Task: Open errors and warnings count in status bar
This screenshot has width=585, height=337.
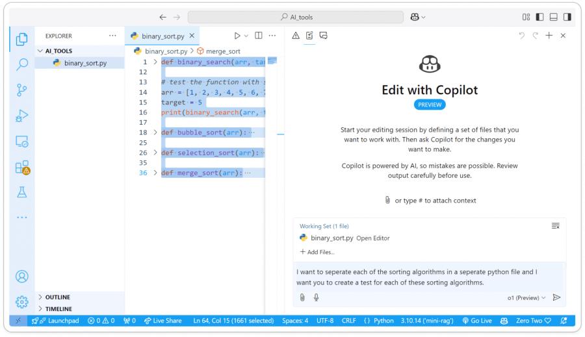Action: tap(101, 321)
